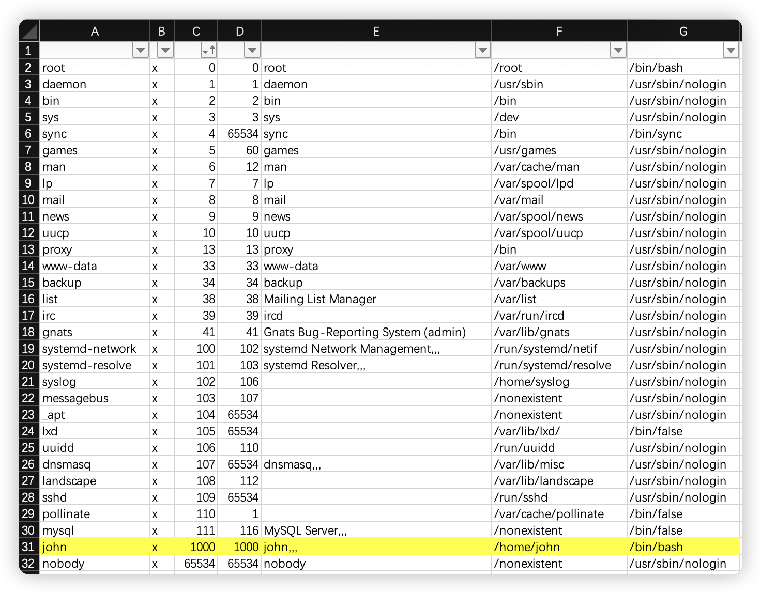Click the "Mailing List Manager" cell

(376, 299)
